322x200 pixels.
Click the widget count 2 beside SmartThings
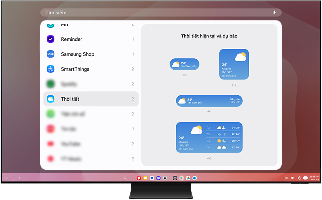[x=133, y=69]
